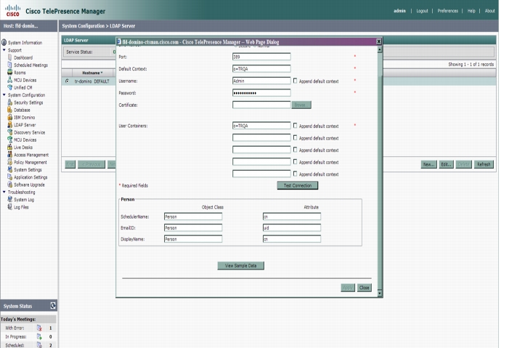Click the Default Context input field

(261, 68)
